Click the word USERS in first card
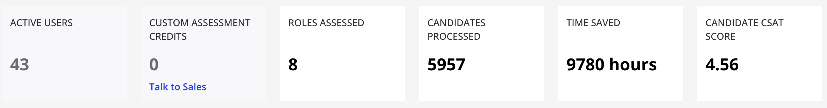Viewport: 827px width, 108px height. pyautogui.click(x=59, y=23)
